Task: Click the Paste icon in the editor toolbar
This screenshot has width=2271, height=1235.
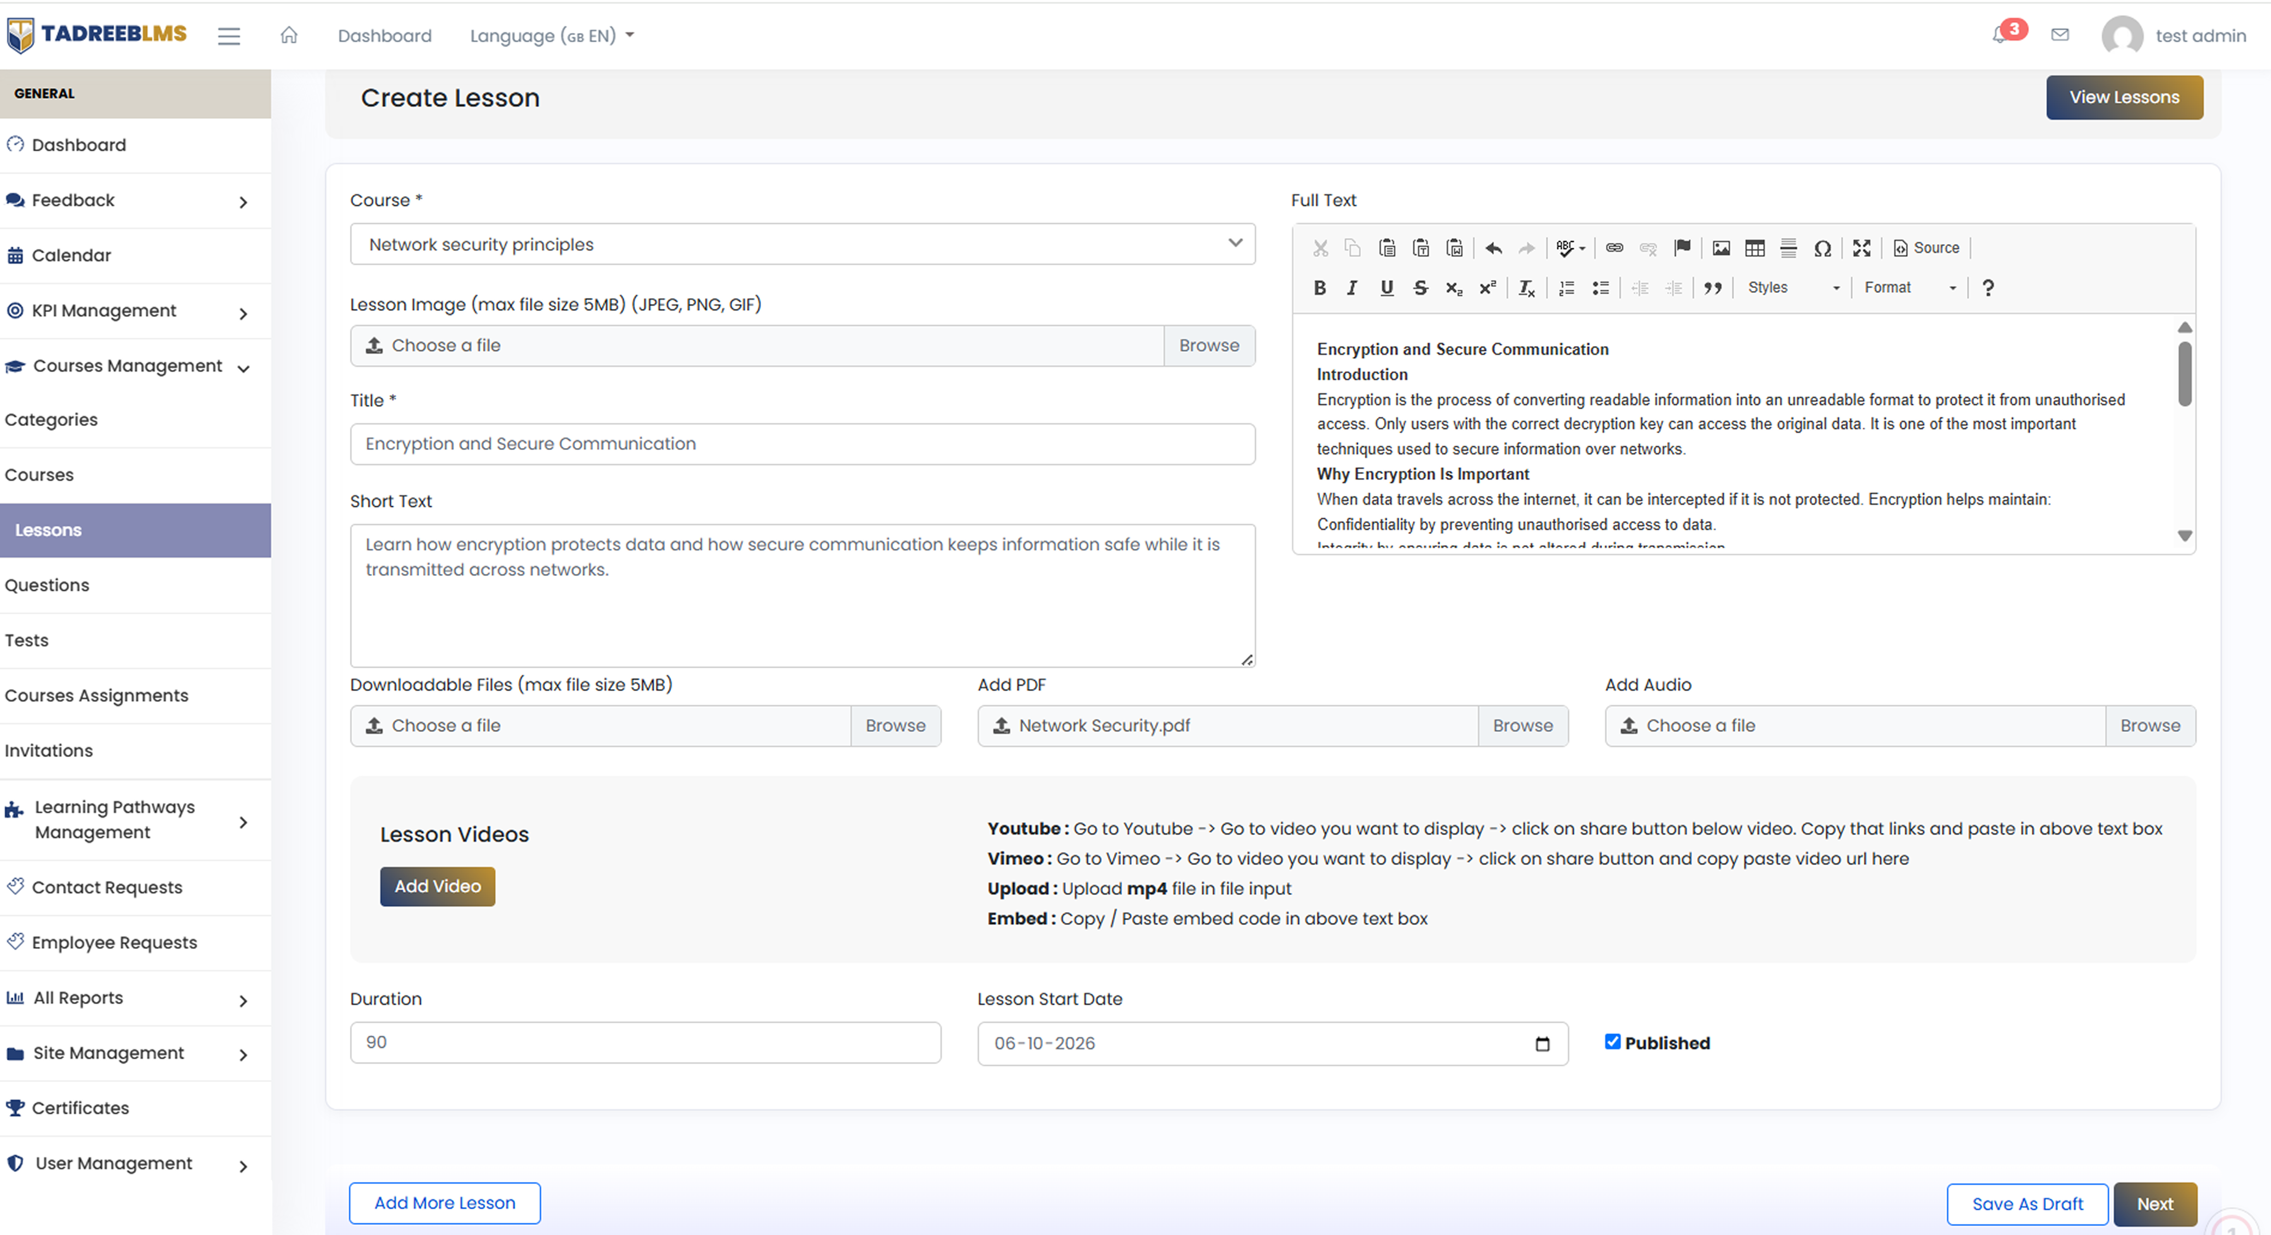Action: (1387, 248)
